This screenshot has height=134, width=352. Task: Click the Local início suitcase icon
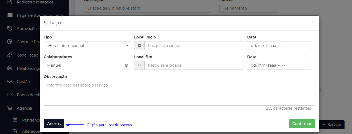click(139, 46)
